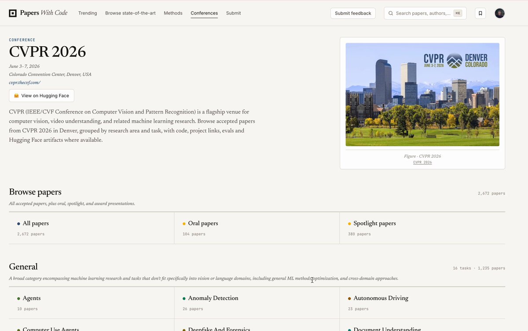Screen dimensions: 528x331
Task: Open the All papers card
Action: click(x=92, y=228)
